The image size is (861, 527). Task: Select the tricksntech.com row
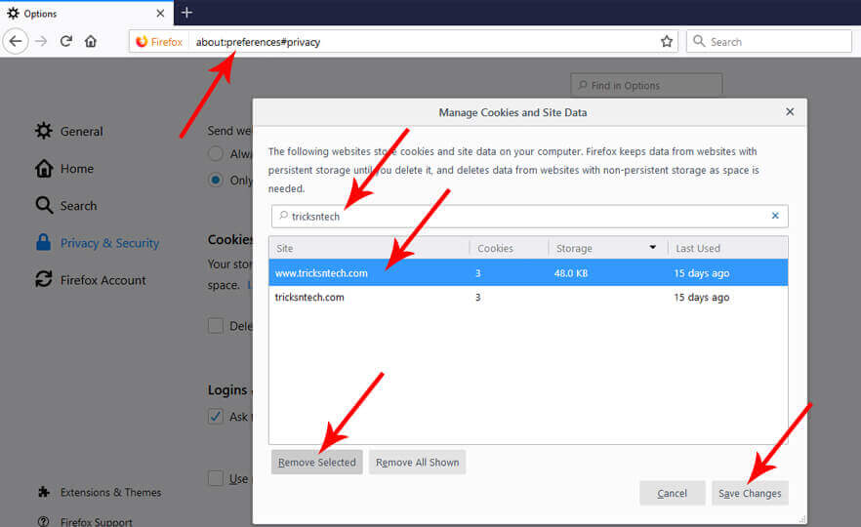point(528,297)
